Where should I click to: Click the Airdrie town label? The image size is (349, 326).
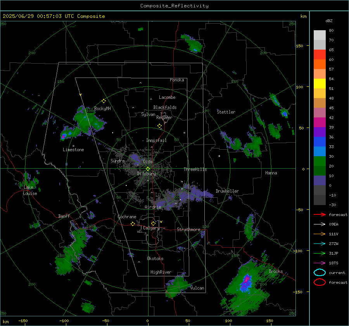coord(153,207)
